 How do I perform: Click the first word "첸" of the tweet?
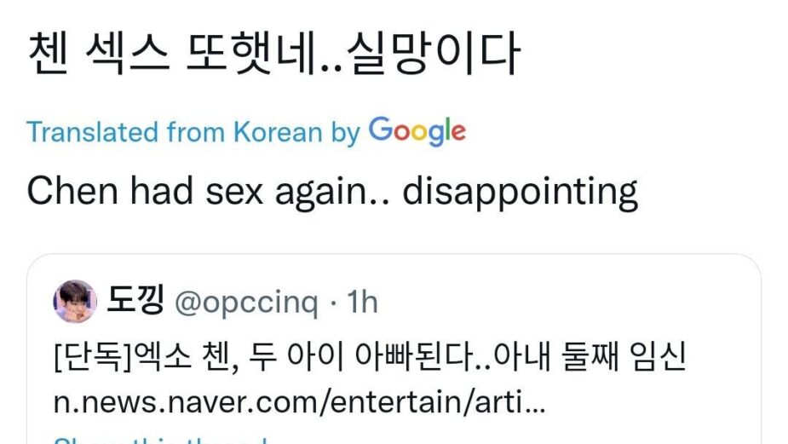tap(49, 55)
